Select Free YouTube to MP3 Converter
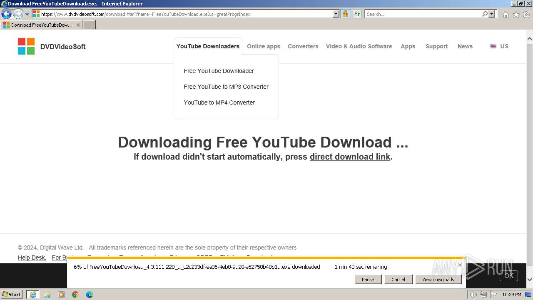Screen dimensions: 533x300 click(226, 87)
